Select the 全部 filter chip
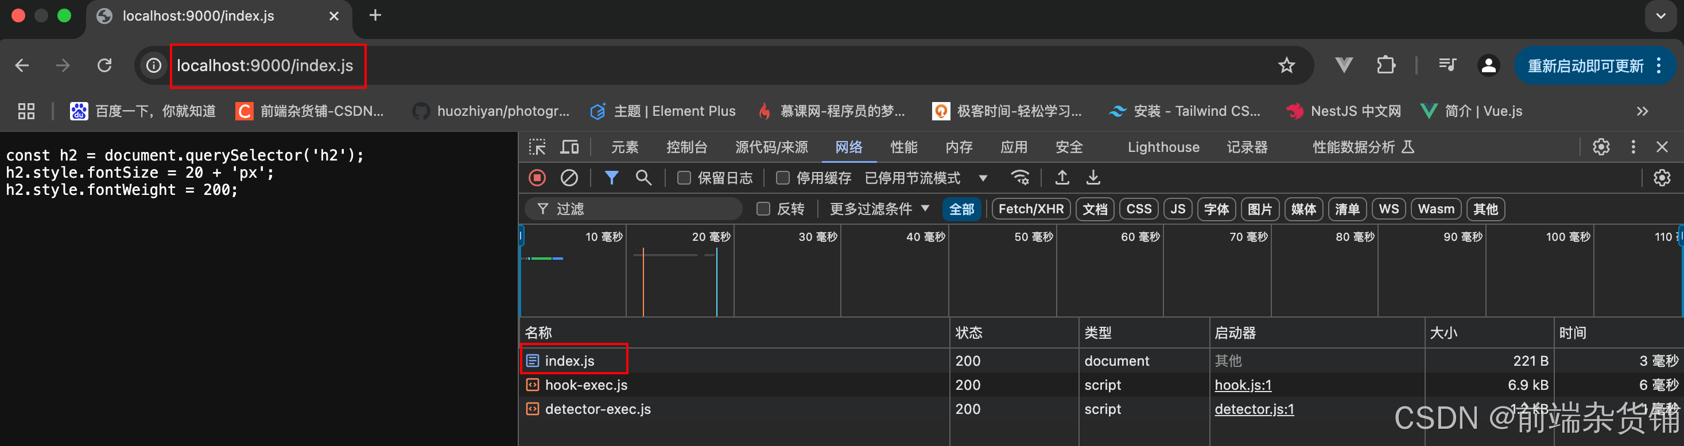The image size is (1684, 446). tap(961, 209)
